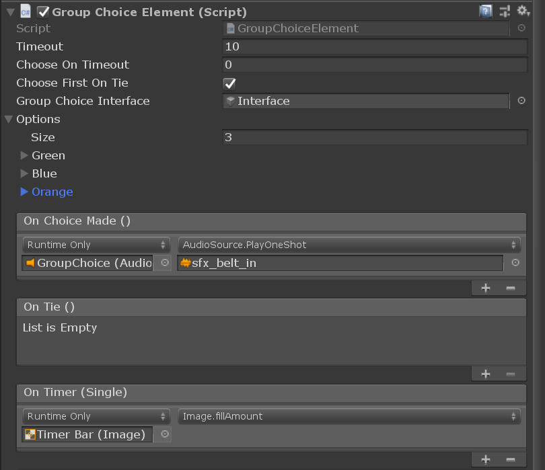
Task: Open Runtime Only dropdown in On Choice Made
Action: [x=96, y=245]
